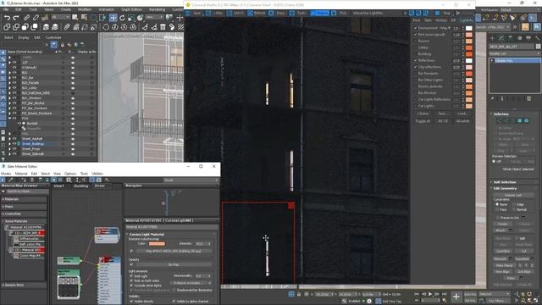Select the Link tool icon
This screenshot has height=305, width=542.
[27, 17]
